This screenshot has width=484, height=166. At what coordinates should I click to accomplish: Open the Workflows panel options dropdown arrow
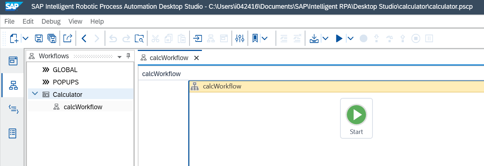[119, 57]
